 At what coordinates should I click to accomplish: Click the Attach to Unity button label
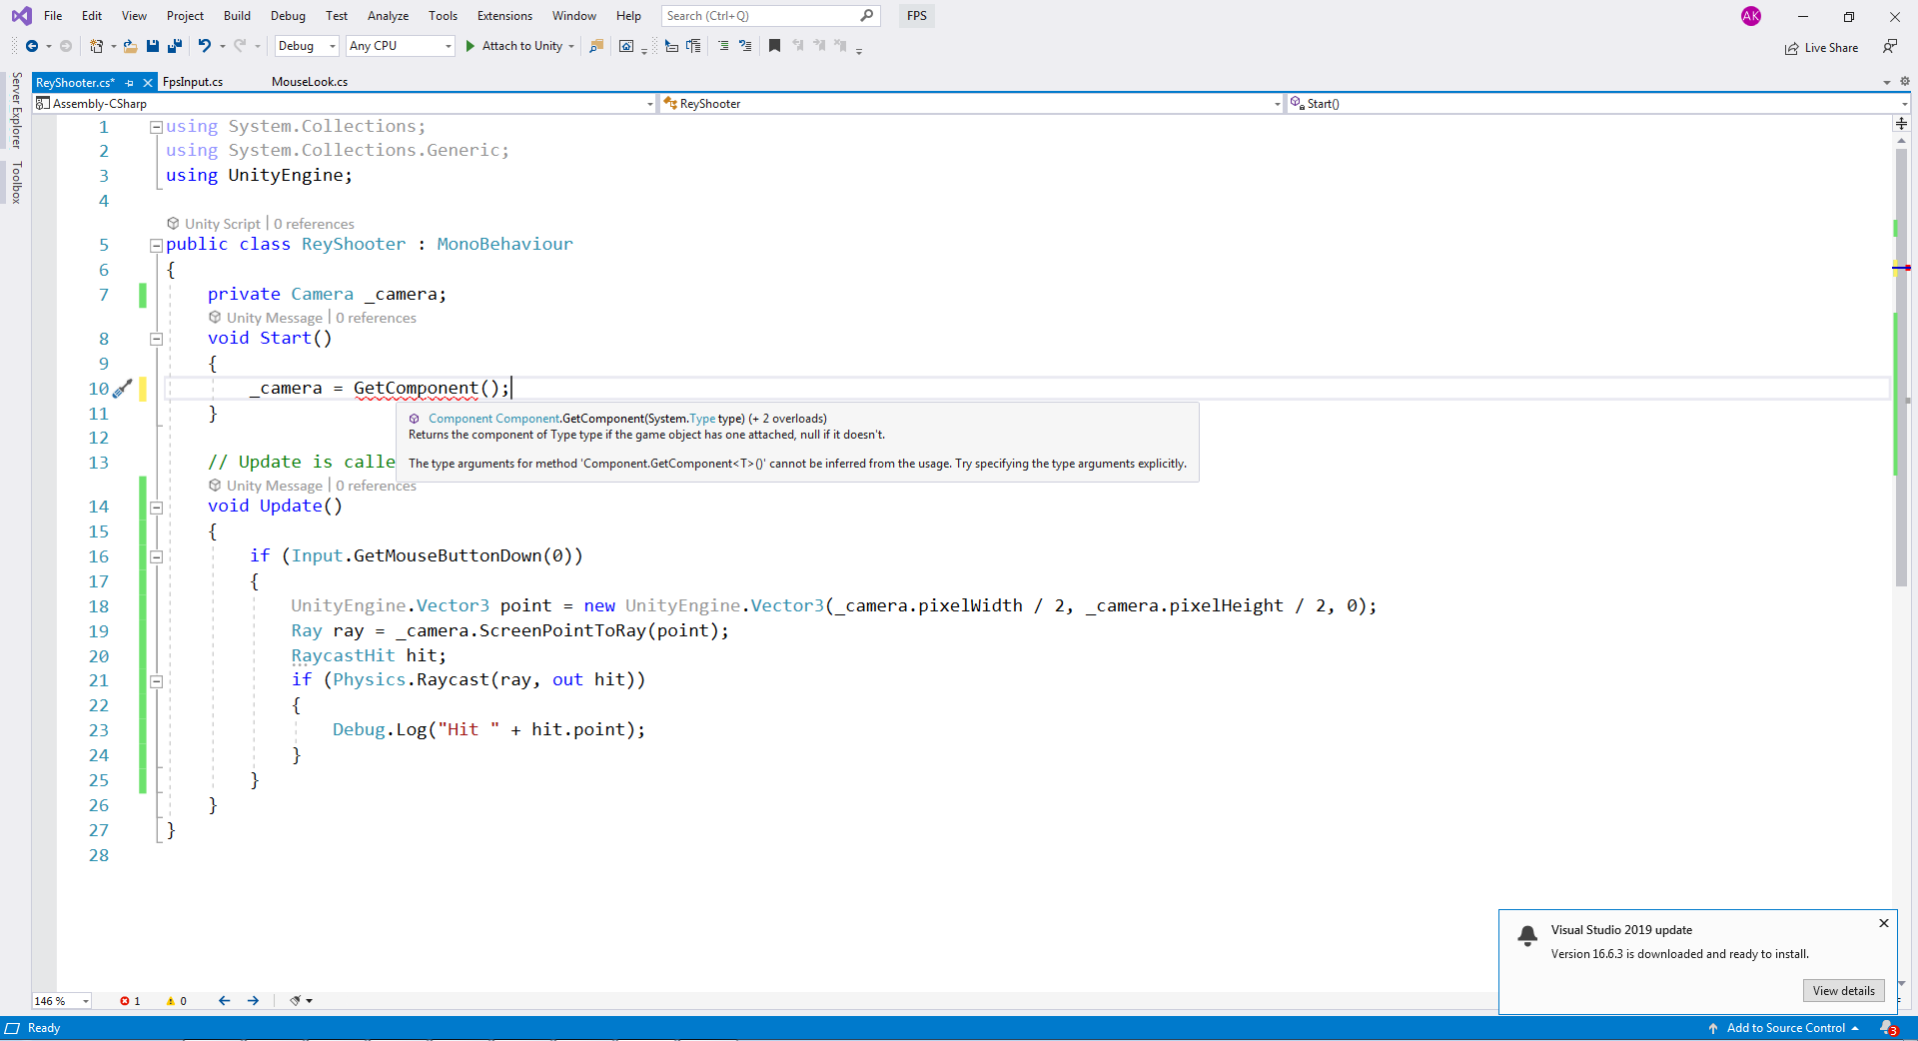[521, 46]
